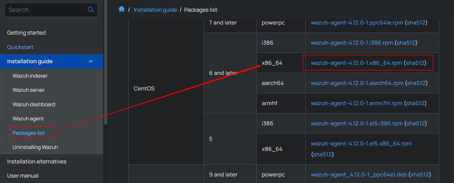Open Wazuh indexer page
454x183 pixels.
pos(30,76)
